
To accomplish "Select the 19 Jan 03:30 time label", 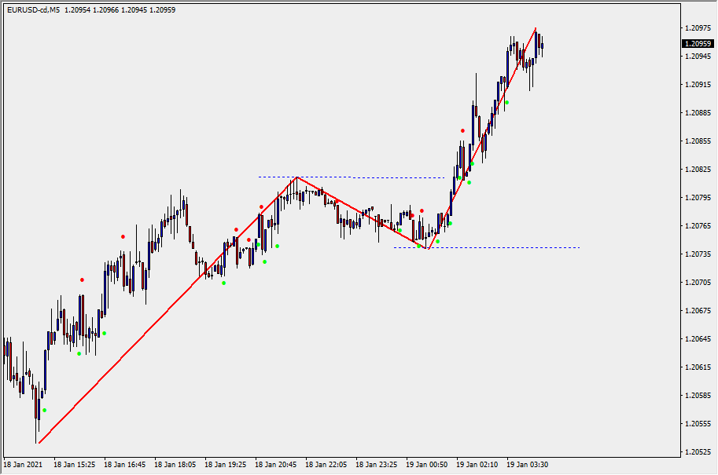I will [528, 465].
